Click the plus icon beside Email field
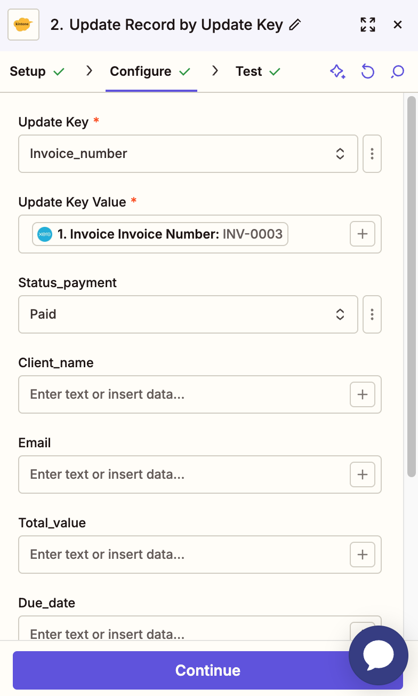Viewport: 418px width, 696px height. point(362,474)
